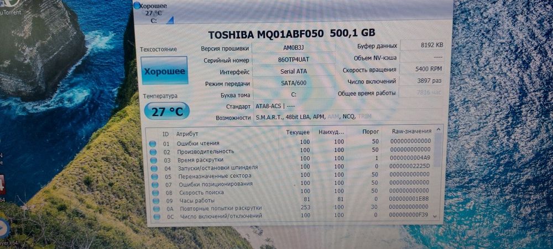Click the scrollbar up arrow in SMART list

tap(439, 129)
